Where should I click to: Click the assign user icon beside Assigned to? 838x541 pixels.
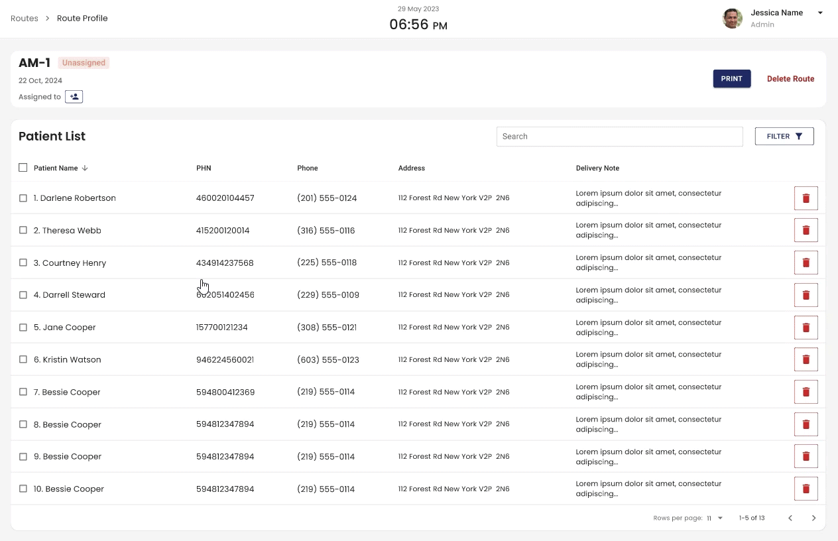click(x=74, y=97)
